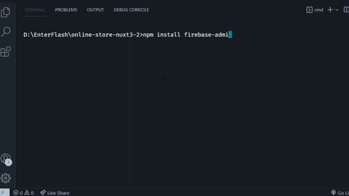Add a new terminal with plus icon

(x=330, y=10)
